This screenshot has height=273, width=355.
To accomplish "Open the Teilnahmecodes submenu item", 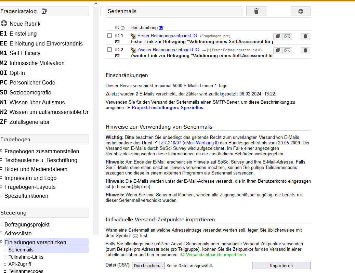I will [26, 271].
